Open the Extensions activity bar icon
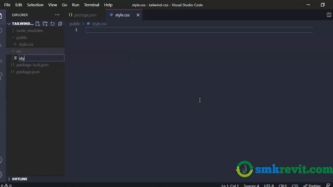The width and height of the screenshot is (333, 187). [1, 76]
